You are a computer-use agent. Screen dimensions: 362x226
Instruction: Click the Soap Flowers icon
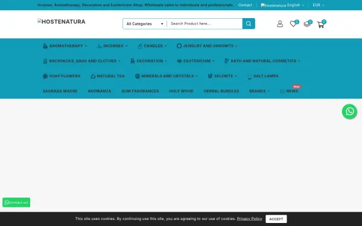pyautogui.click(x=45, y=76)
